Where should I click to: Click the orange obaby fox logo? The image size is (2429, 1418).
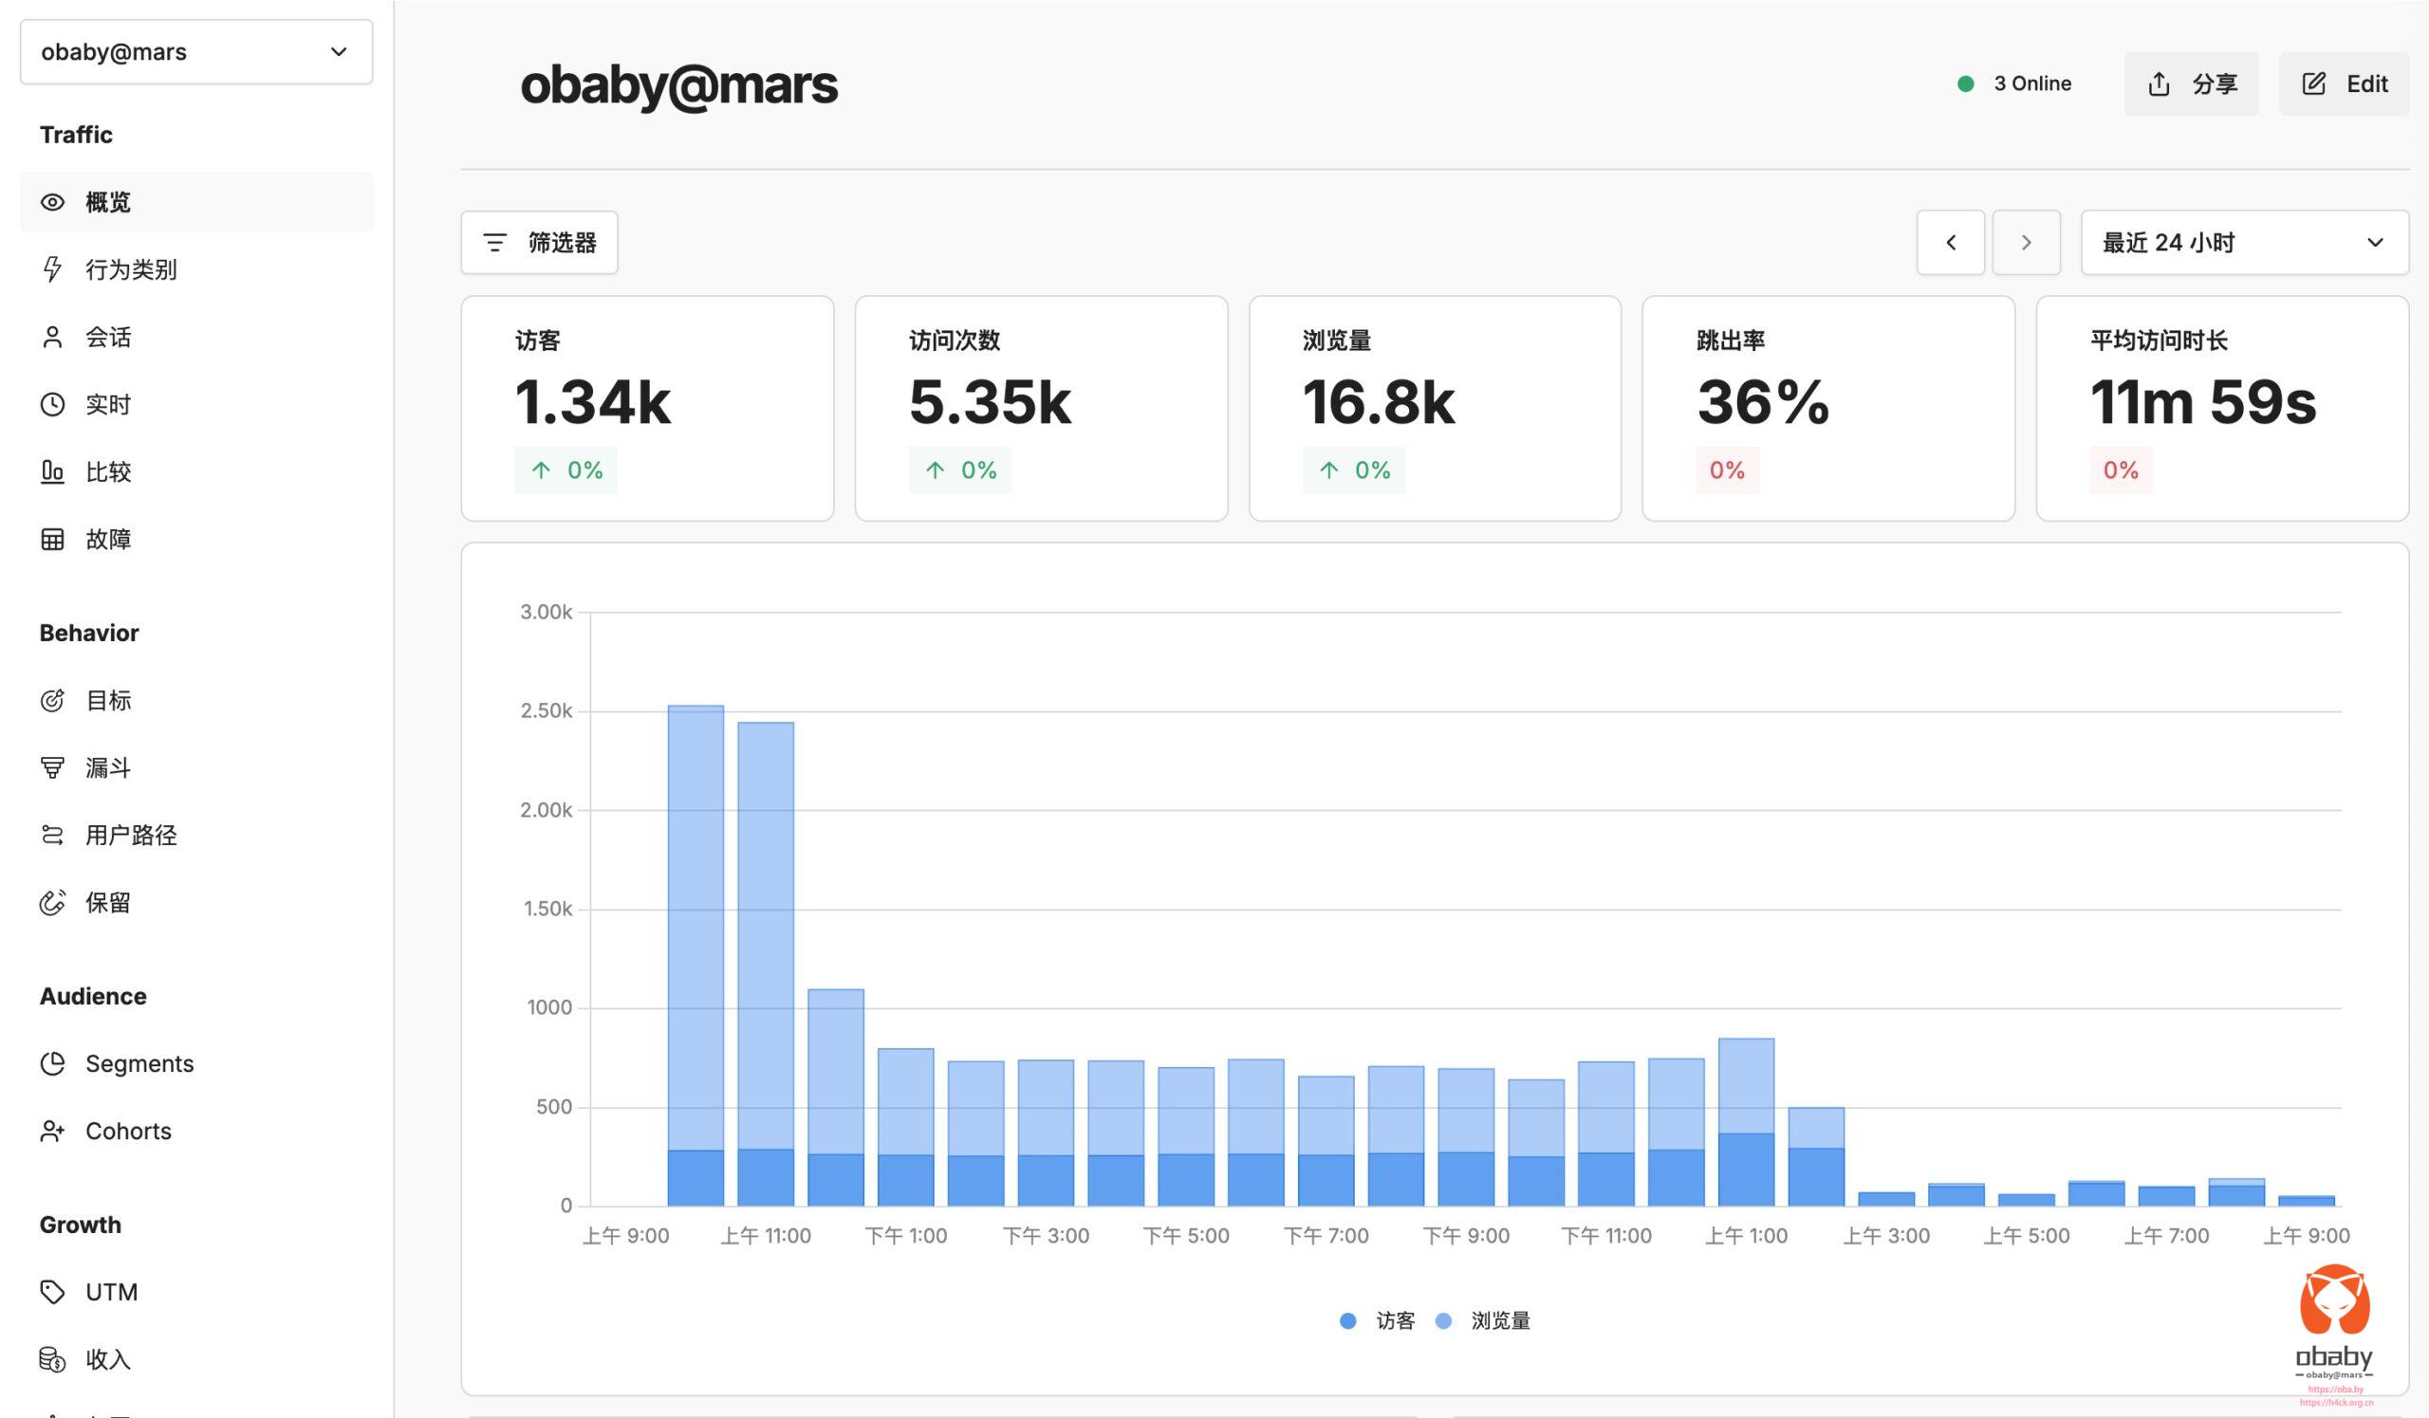click(2333, 1300)
